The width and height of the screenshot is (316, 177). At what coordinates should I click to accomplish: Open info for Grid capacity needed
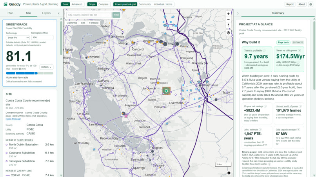299,130
